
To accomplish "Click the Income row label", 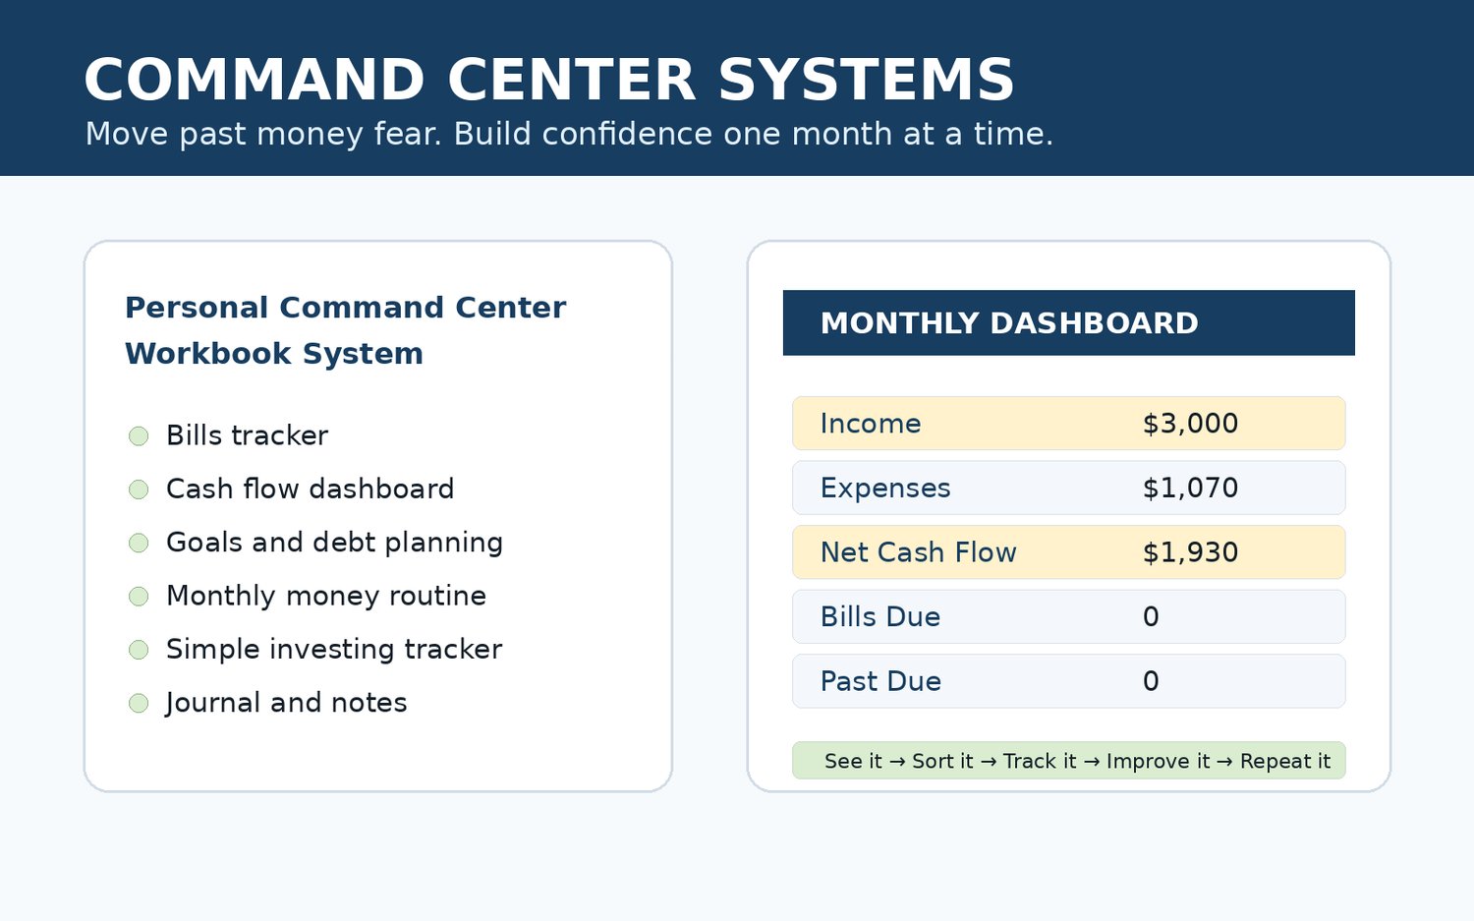I will (871, 424).
